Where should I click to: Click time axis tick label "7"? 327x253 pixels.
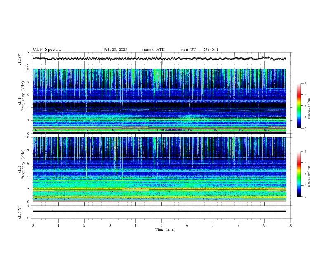click(213, 225)
